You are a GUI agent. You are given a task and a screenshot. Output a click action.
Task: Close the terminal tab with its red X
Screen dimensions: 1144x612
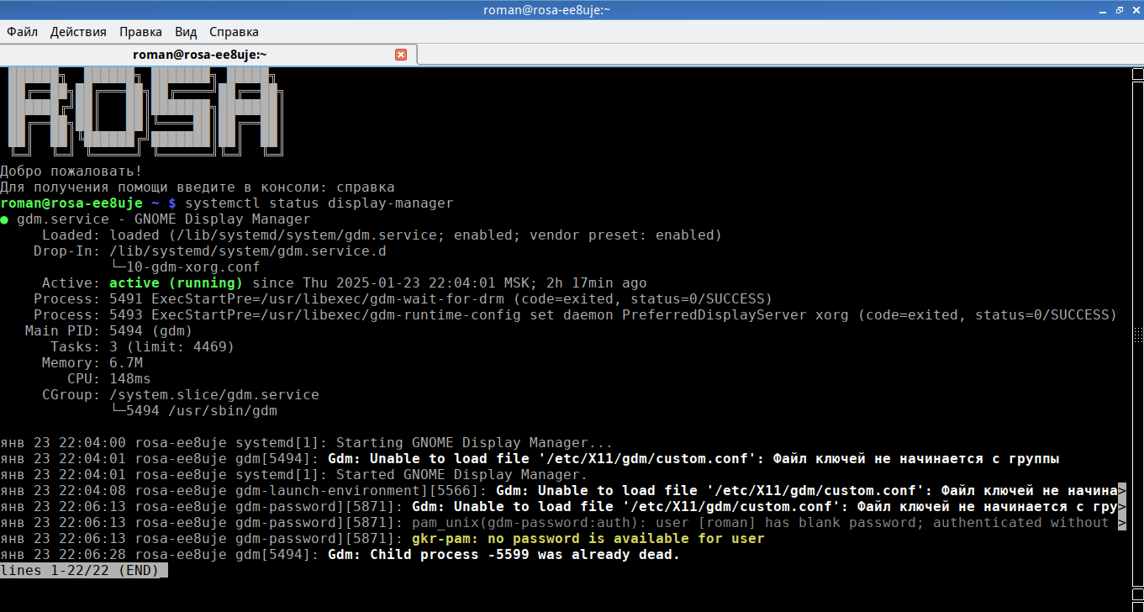point(401,55)
